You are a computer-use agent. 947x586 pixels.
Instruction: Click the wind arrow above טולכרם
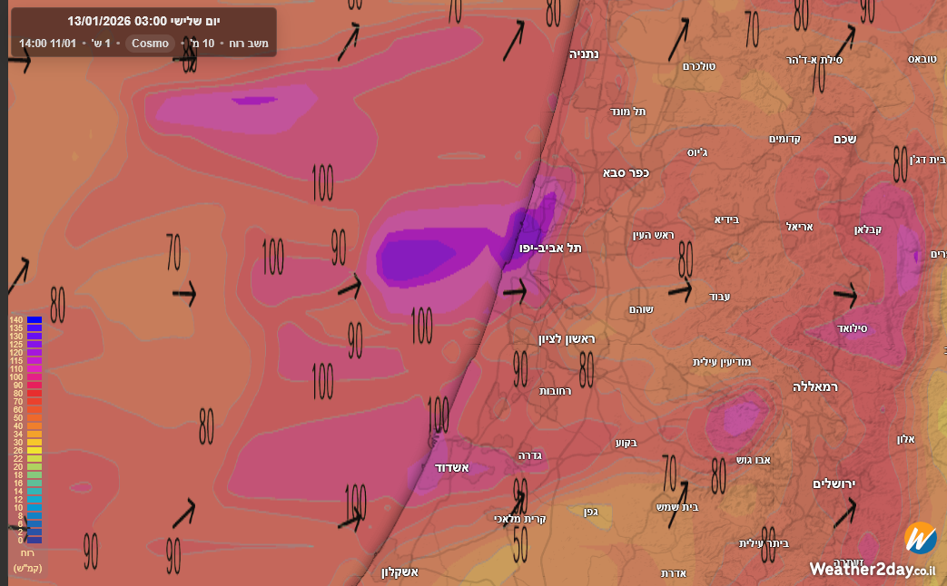coord(678,38)
